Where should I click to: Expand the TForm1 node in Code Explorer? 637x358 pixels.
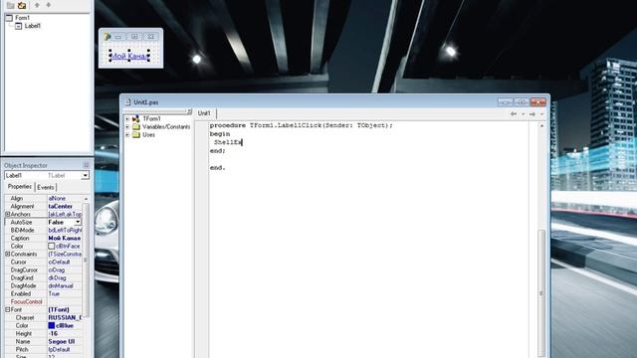click(127, 119)
